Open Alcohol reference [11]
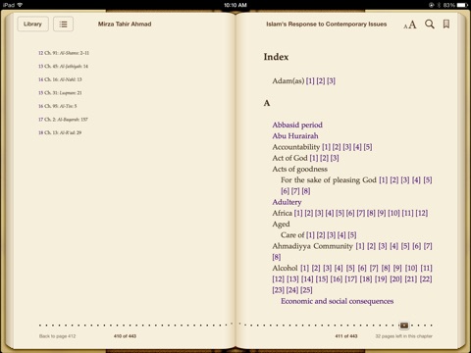 [426, 268]
